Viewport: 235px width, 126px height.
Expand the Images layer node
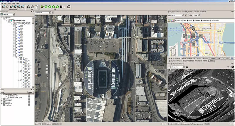(x=2, y=102)
